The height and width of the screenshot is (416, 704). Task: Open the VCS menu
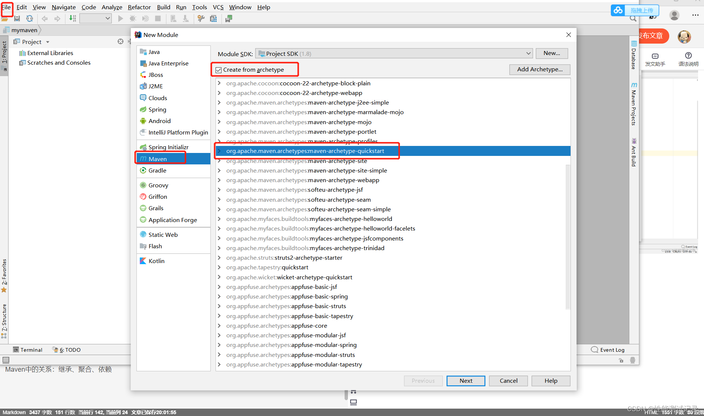click(x=218, y=7)
